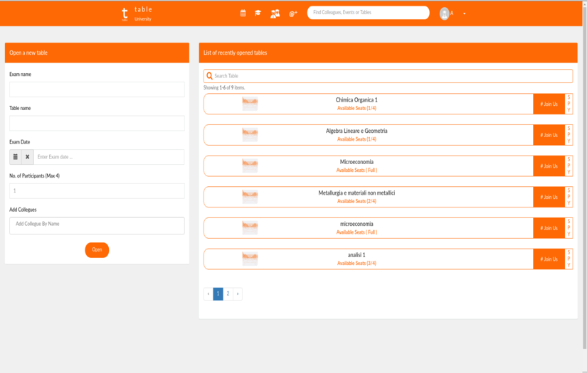
Task: Focus the Search Table input
Action: (x=388, y=76)
